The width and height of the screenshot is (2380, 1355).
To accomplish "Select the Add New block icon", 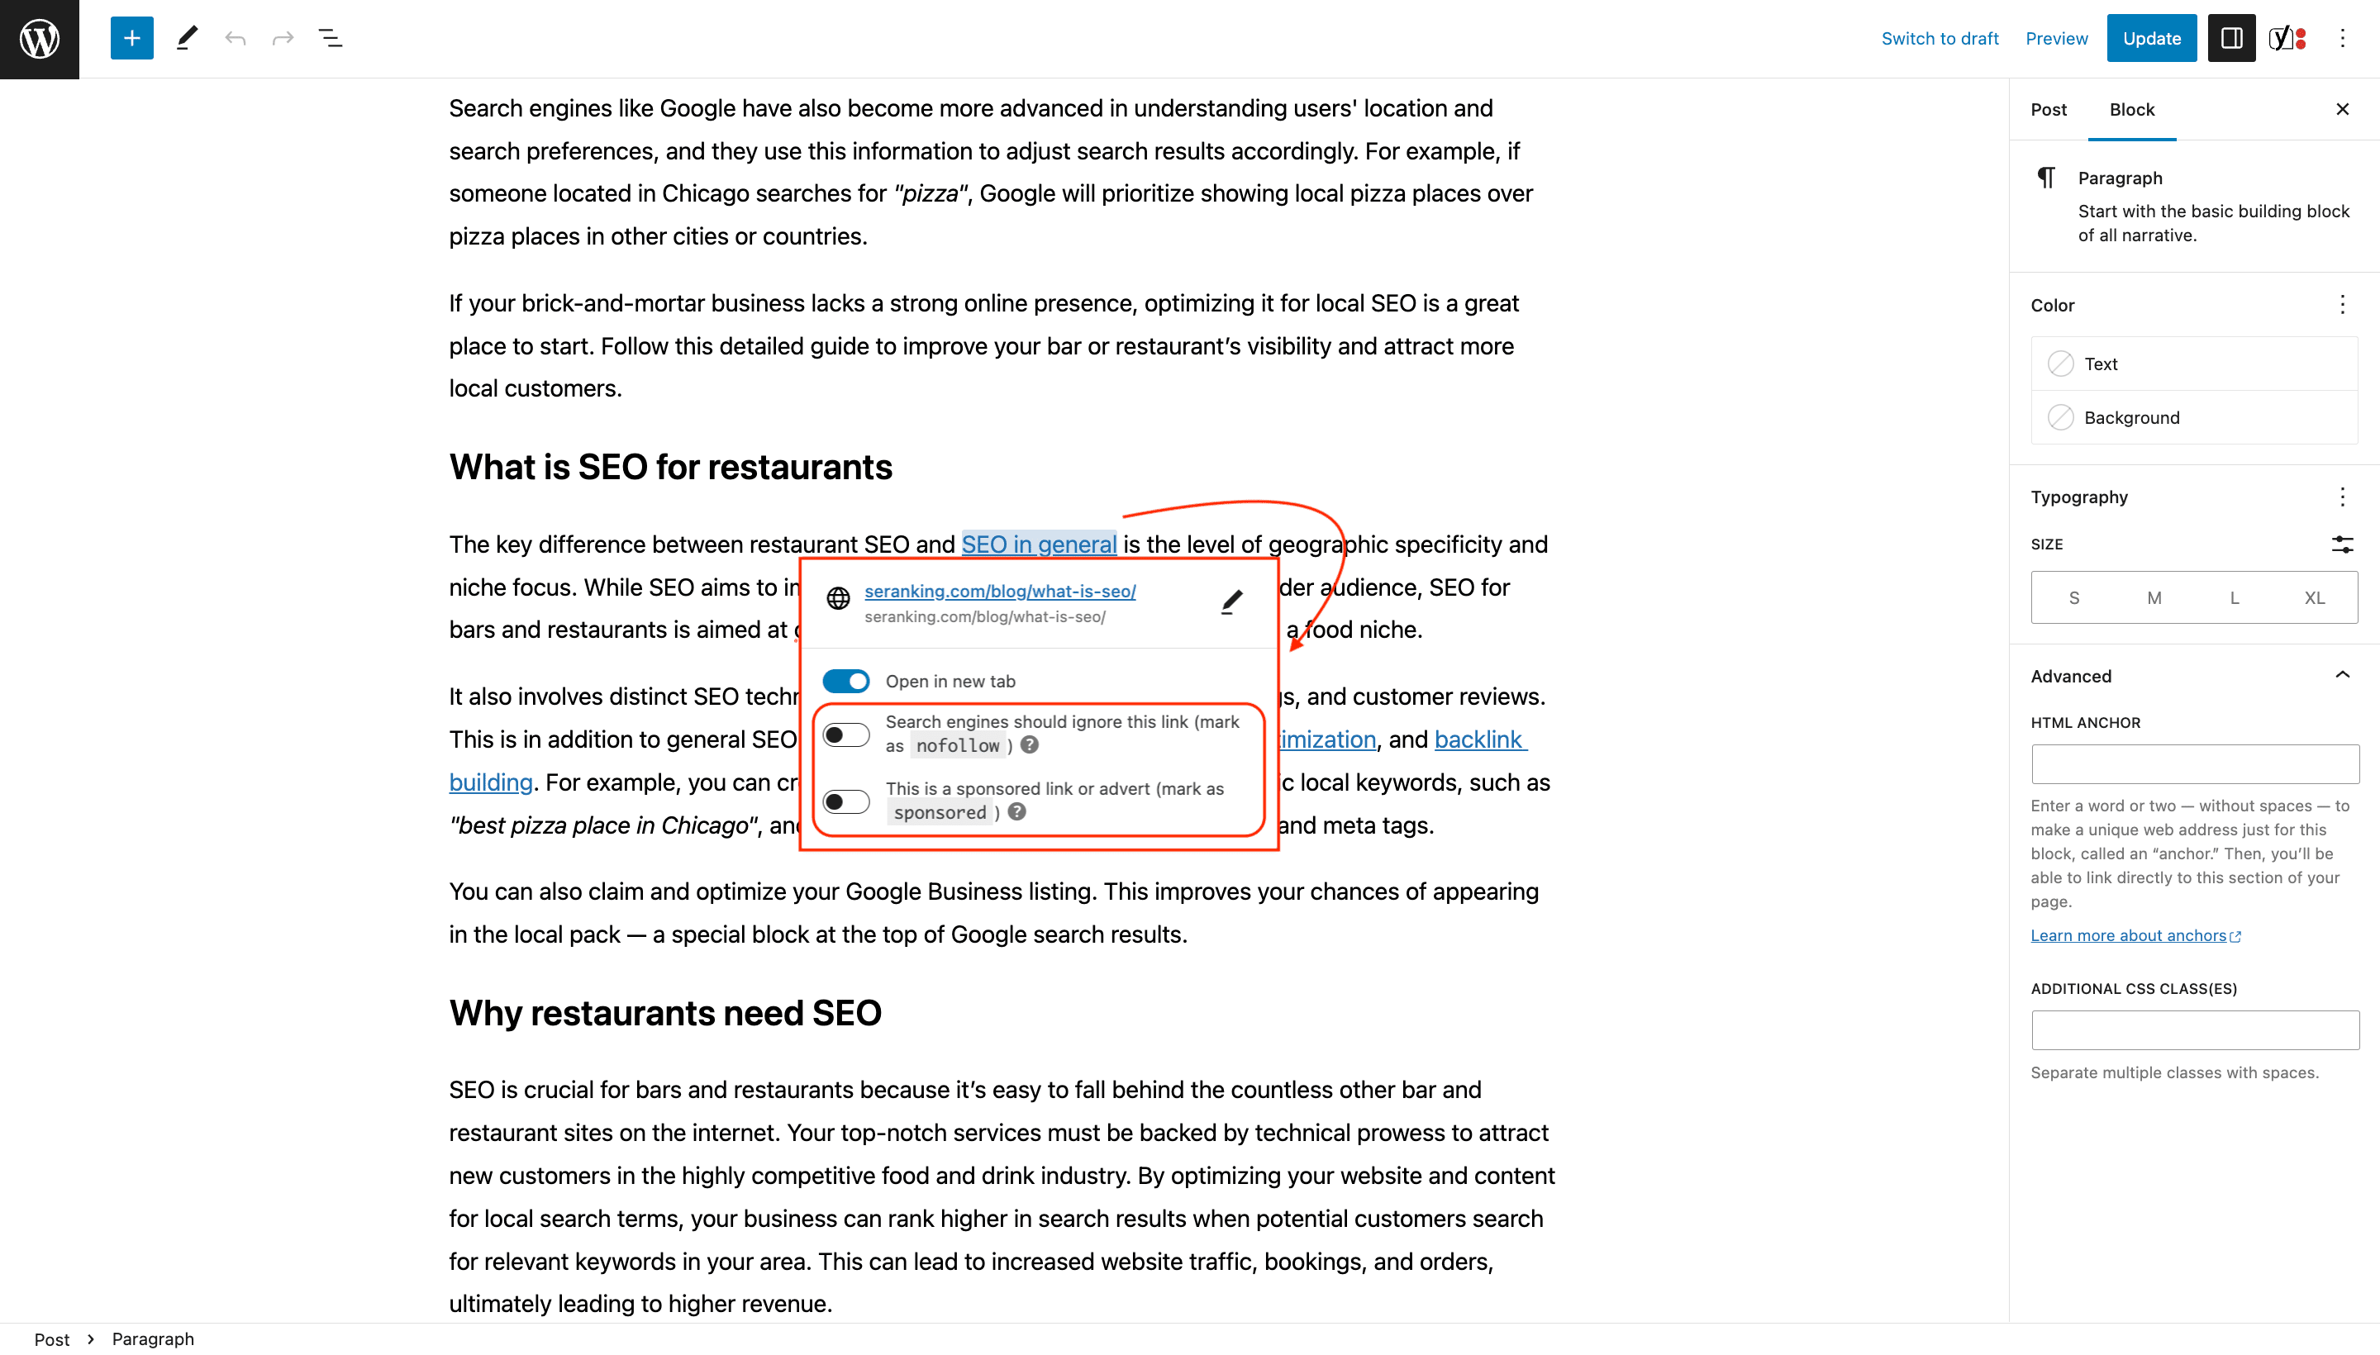I will point(132,39).
